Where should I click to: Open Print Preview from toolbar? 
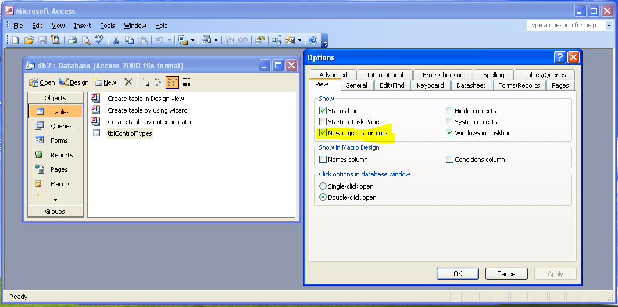tap(85, 39)
